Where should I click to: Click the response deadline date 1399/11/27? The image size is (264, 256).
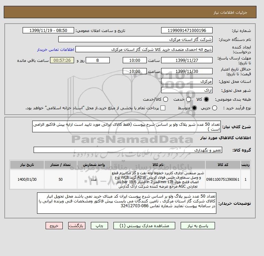[x=187, y=60]
